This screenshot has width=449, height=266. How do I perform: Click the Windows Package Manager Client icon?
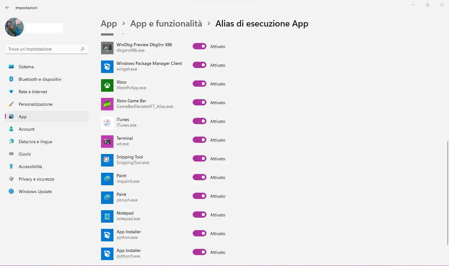point(107,67)
